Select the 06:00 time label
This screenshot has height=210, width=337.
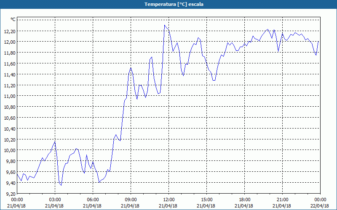[x=92, y=200]
